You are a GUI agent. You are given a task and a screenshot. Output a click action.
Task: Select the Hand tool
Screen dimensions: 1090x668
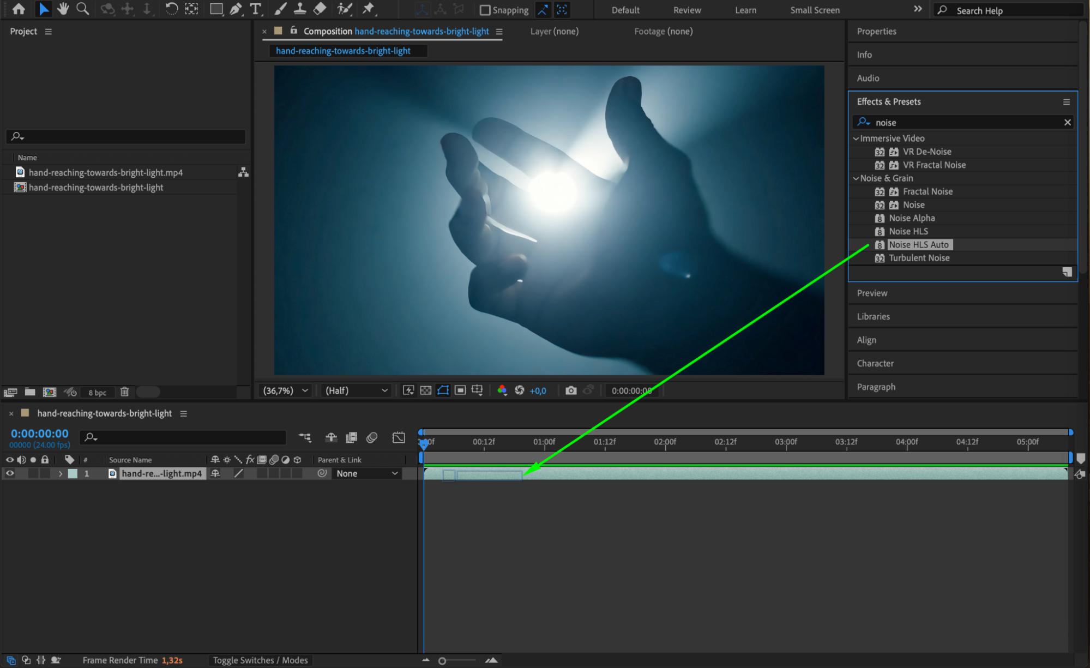(63, 9)
